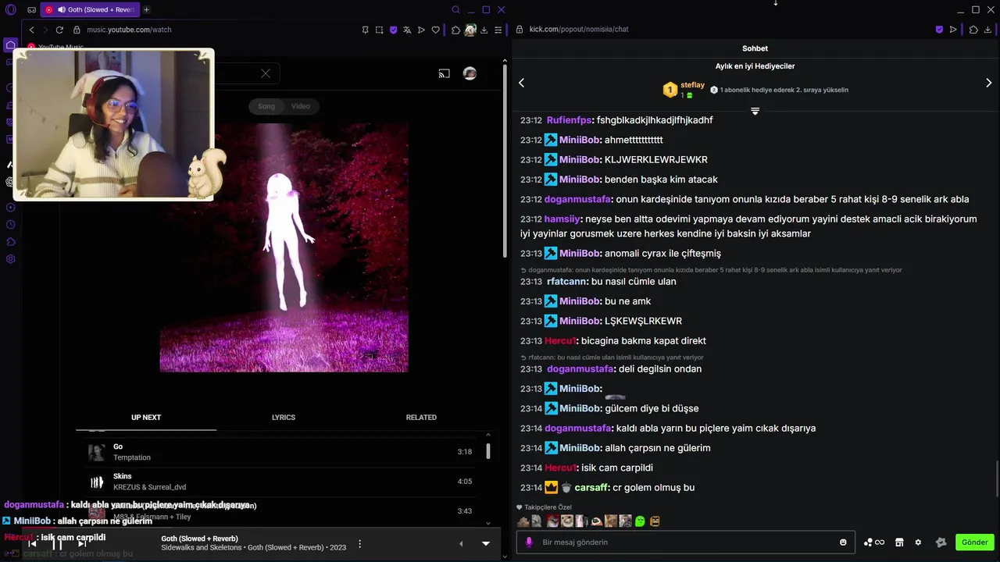Open Easy Setup menu icon
Screen dimensions: 1000x562
(498, 30)
